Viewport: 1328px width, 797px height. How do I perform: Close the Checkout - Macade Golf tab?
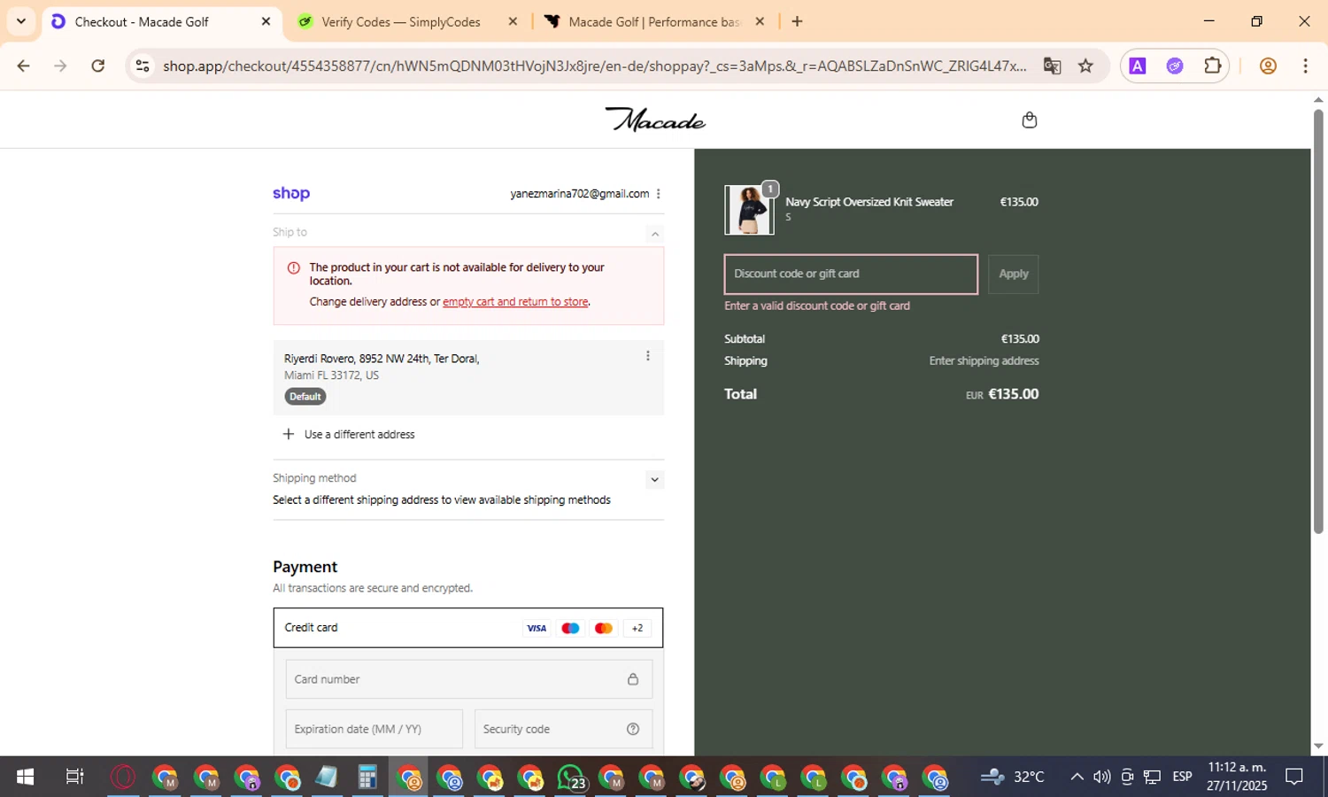266,22
